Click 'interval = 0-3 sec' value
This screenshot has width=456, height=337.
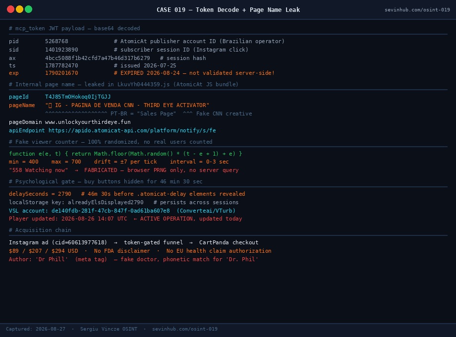(x=199, y=162)
